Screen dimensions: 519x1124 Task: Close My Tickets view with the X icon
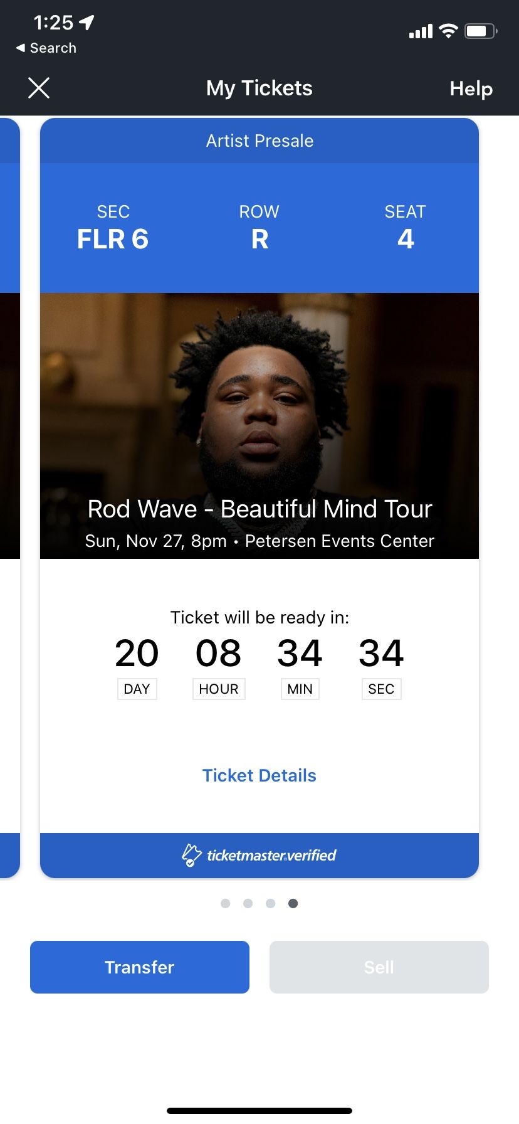tap(39, 88)
